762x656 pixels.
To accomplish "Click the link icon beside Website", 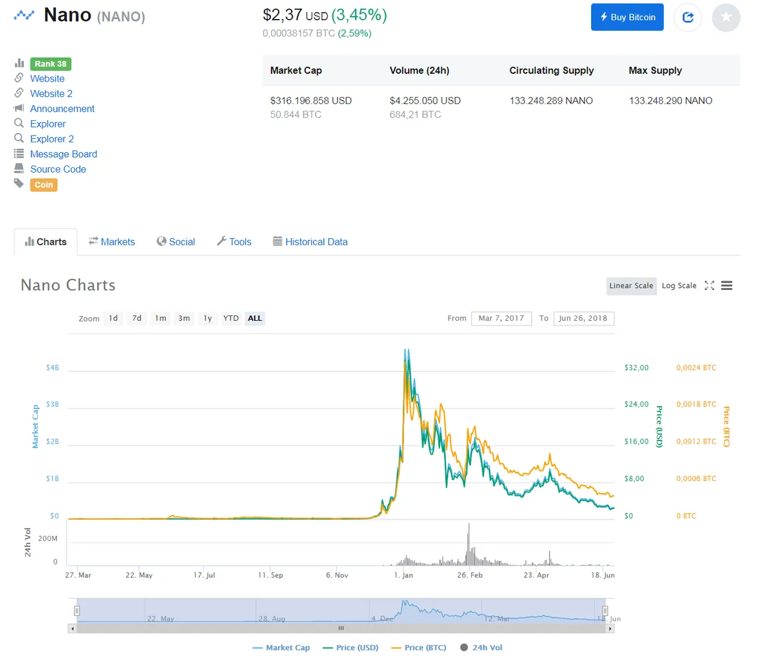I will pos(19,78).
